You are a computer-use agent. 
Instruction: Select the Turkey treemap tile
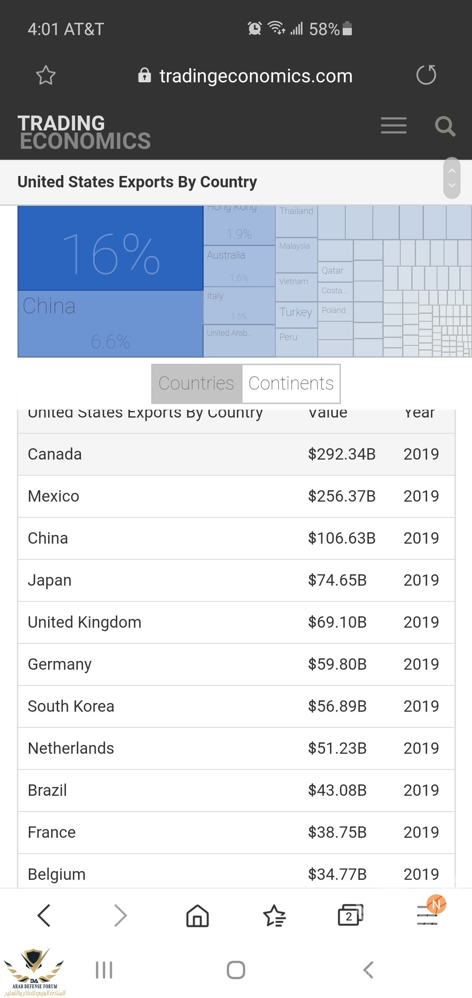296,313
